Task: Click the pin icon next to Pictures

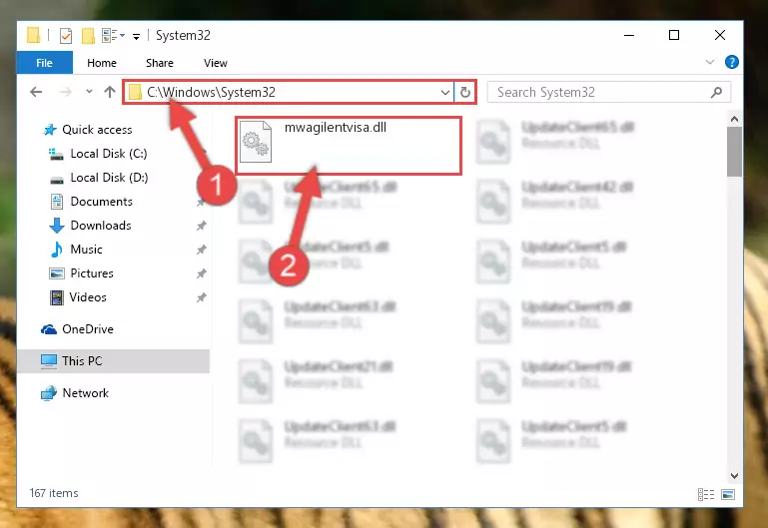Action: click(201, 273)
